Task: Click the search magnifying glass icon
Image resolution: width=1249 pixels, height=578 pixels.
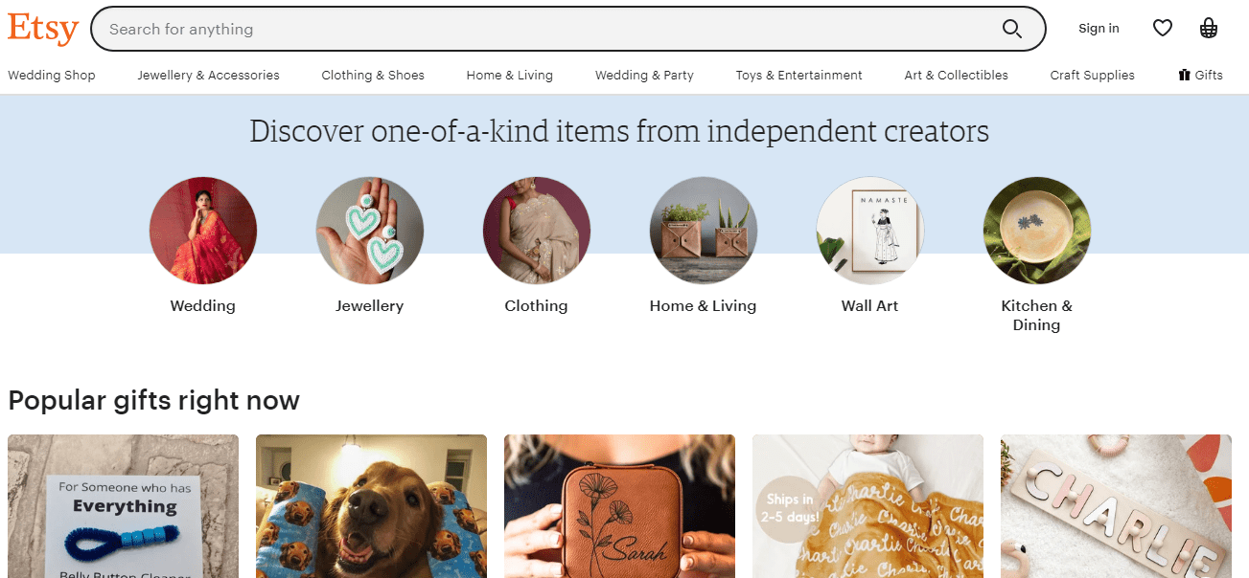Action: (x=1011, y=29)
